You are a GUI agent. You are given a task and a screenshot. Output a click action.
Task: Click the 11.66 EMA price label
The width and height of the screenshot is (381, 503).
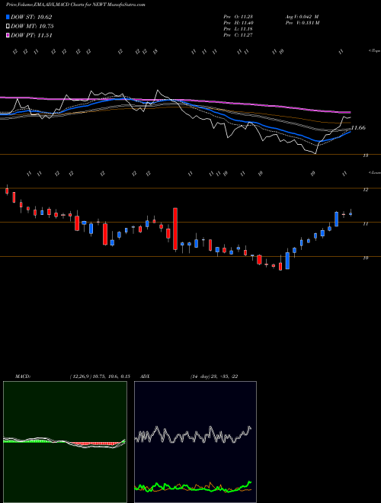click(x=358, y=128)
